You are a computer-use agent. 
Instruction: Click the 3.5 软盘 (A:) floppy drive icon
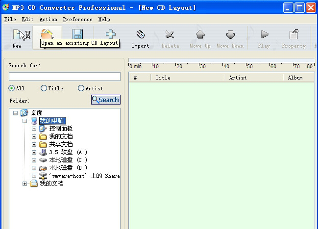click(x=43, y=152)
